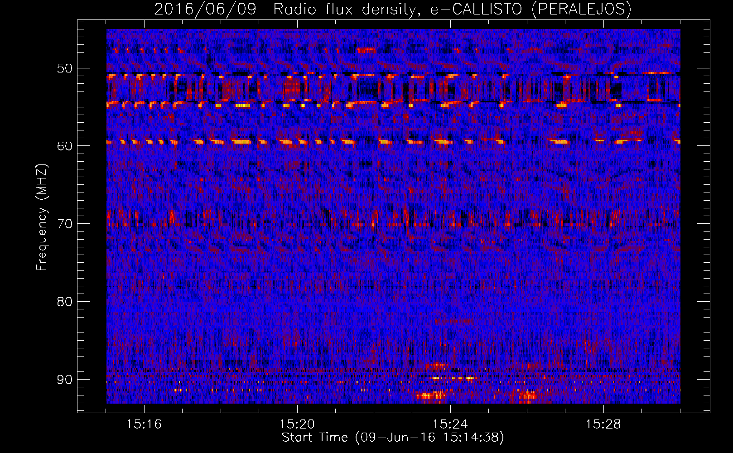Screen dimensions: 733x453
Task: Click the time tick label '15:28'
Action: (603, 424)
